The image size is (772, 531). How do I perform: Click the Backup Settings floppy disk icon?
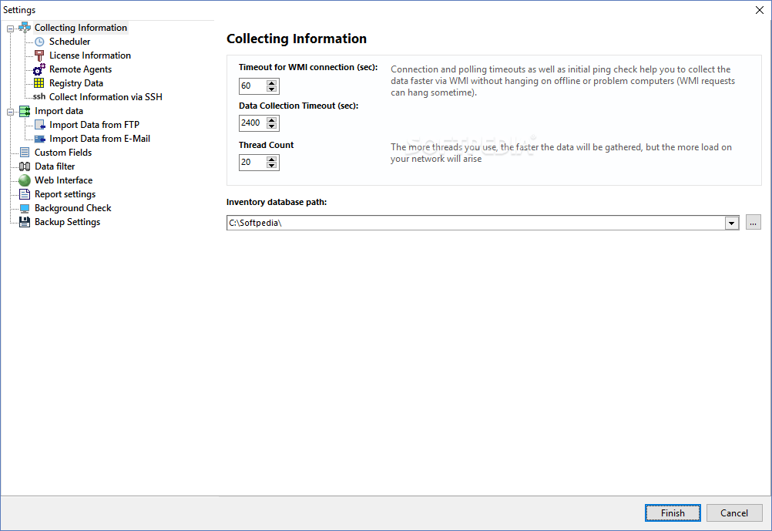25,222
